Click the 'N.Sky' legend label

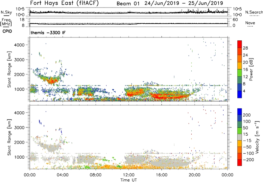pos(6,12)
